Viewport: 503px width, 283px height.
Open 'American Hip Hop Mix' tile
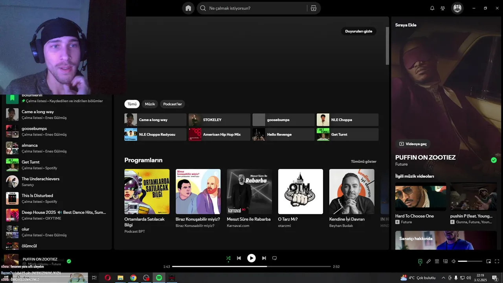click(x=219, y=134)
